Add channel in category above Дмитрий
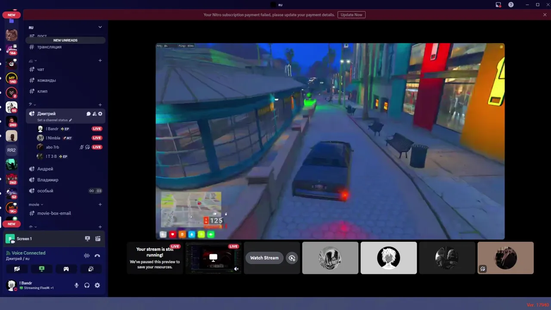Image resolution: width=551 pixels, height=310 pixels. (100, 105)
